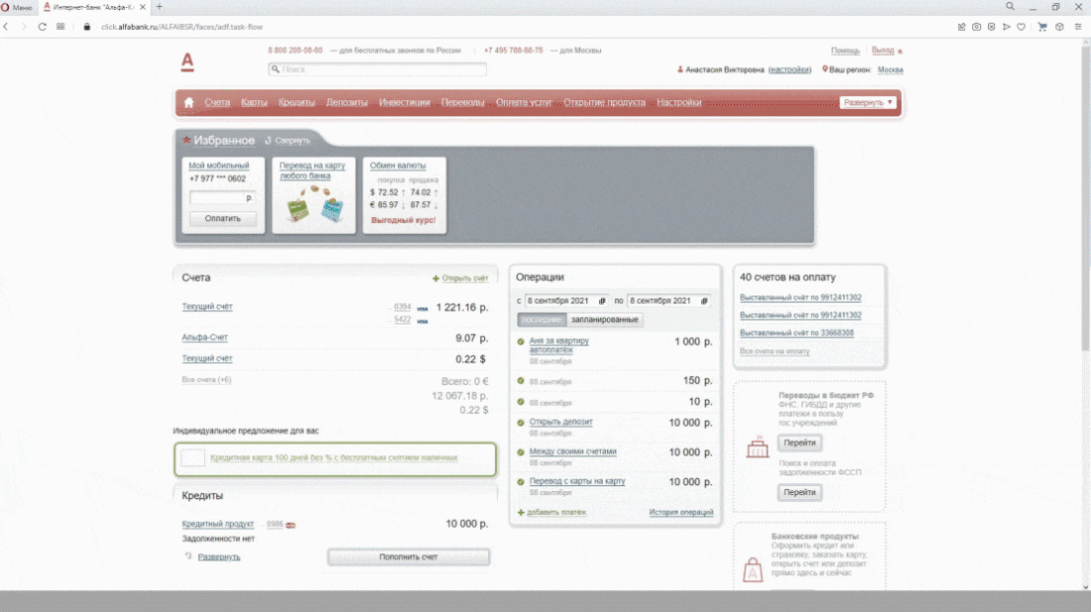1091x612 pixels.
Task: Click the mobile payment amount field
Action: point(222,198)
